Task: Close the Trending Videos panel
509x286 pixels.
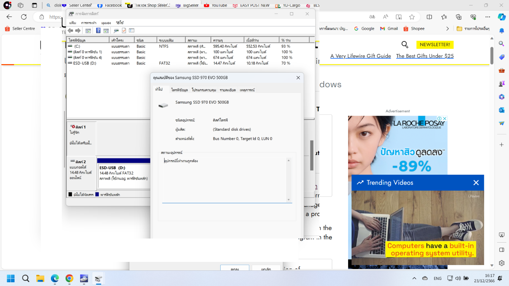Action: pos(476,183)
